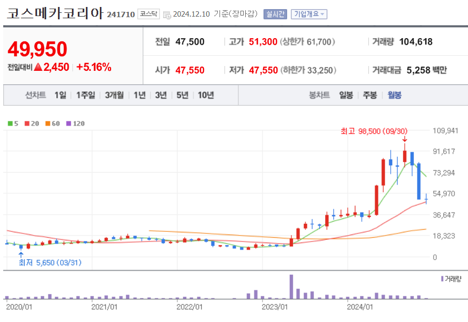Click the 2023/01 axis label
This screenshot has width=468, height=322.
tap(275, 307)
